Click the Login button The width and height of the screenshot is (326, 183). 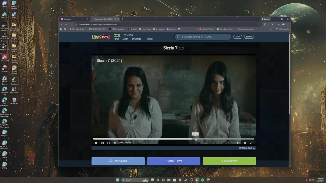238,37
